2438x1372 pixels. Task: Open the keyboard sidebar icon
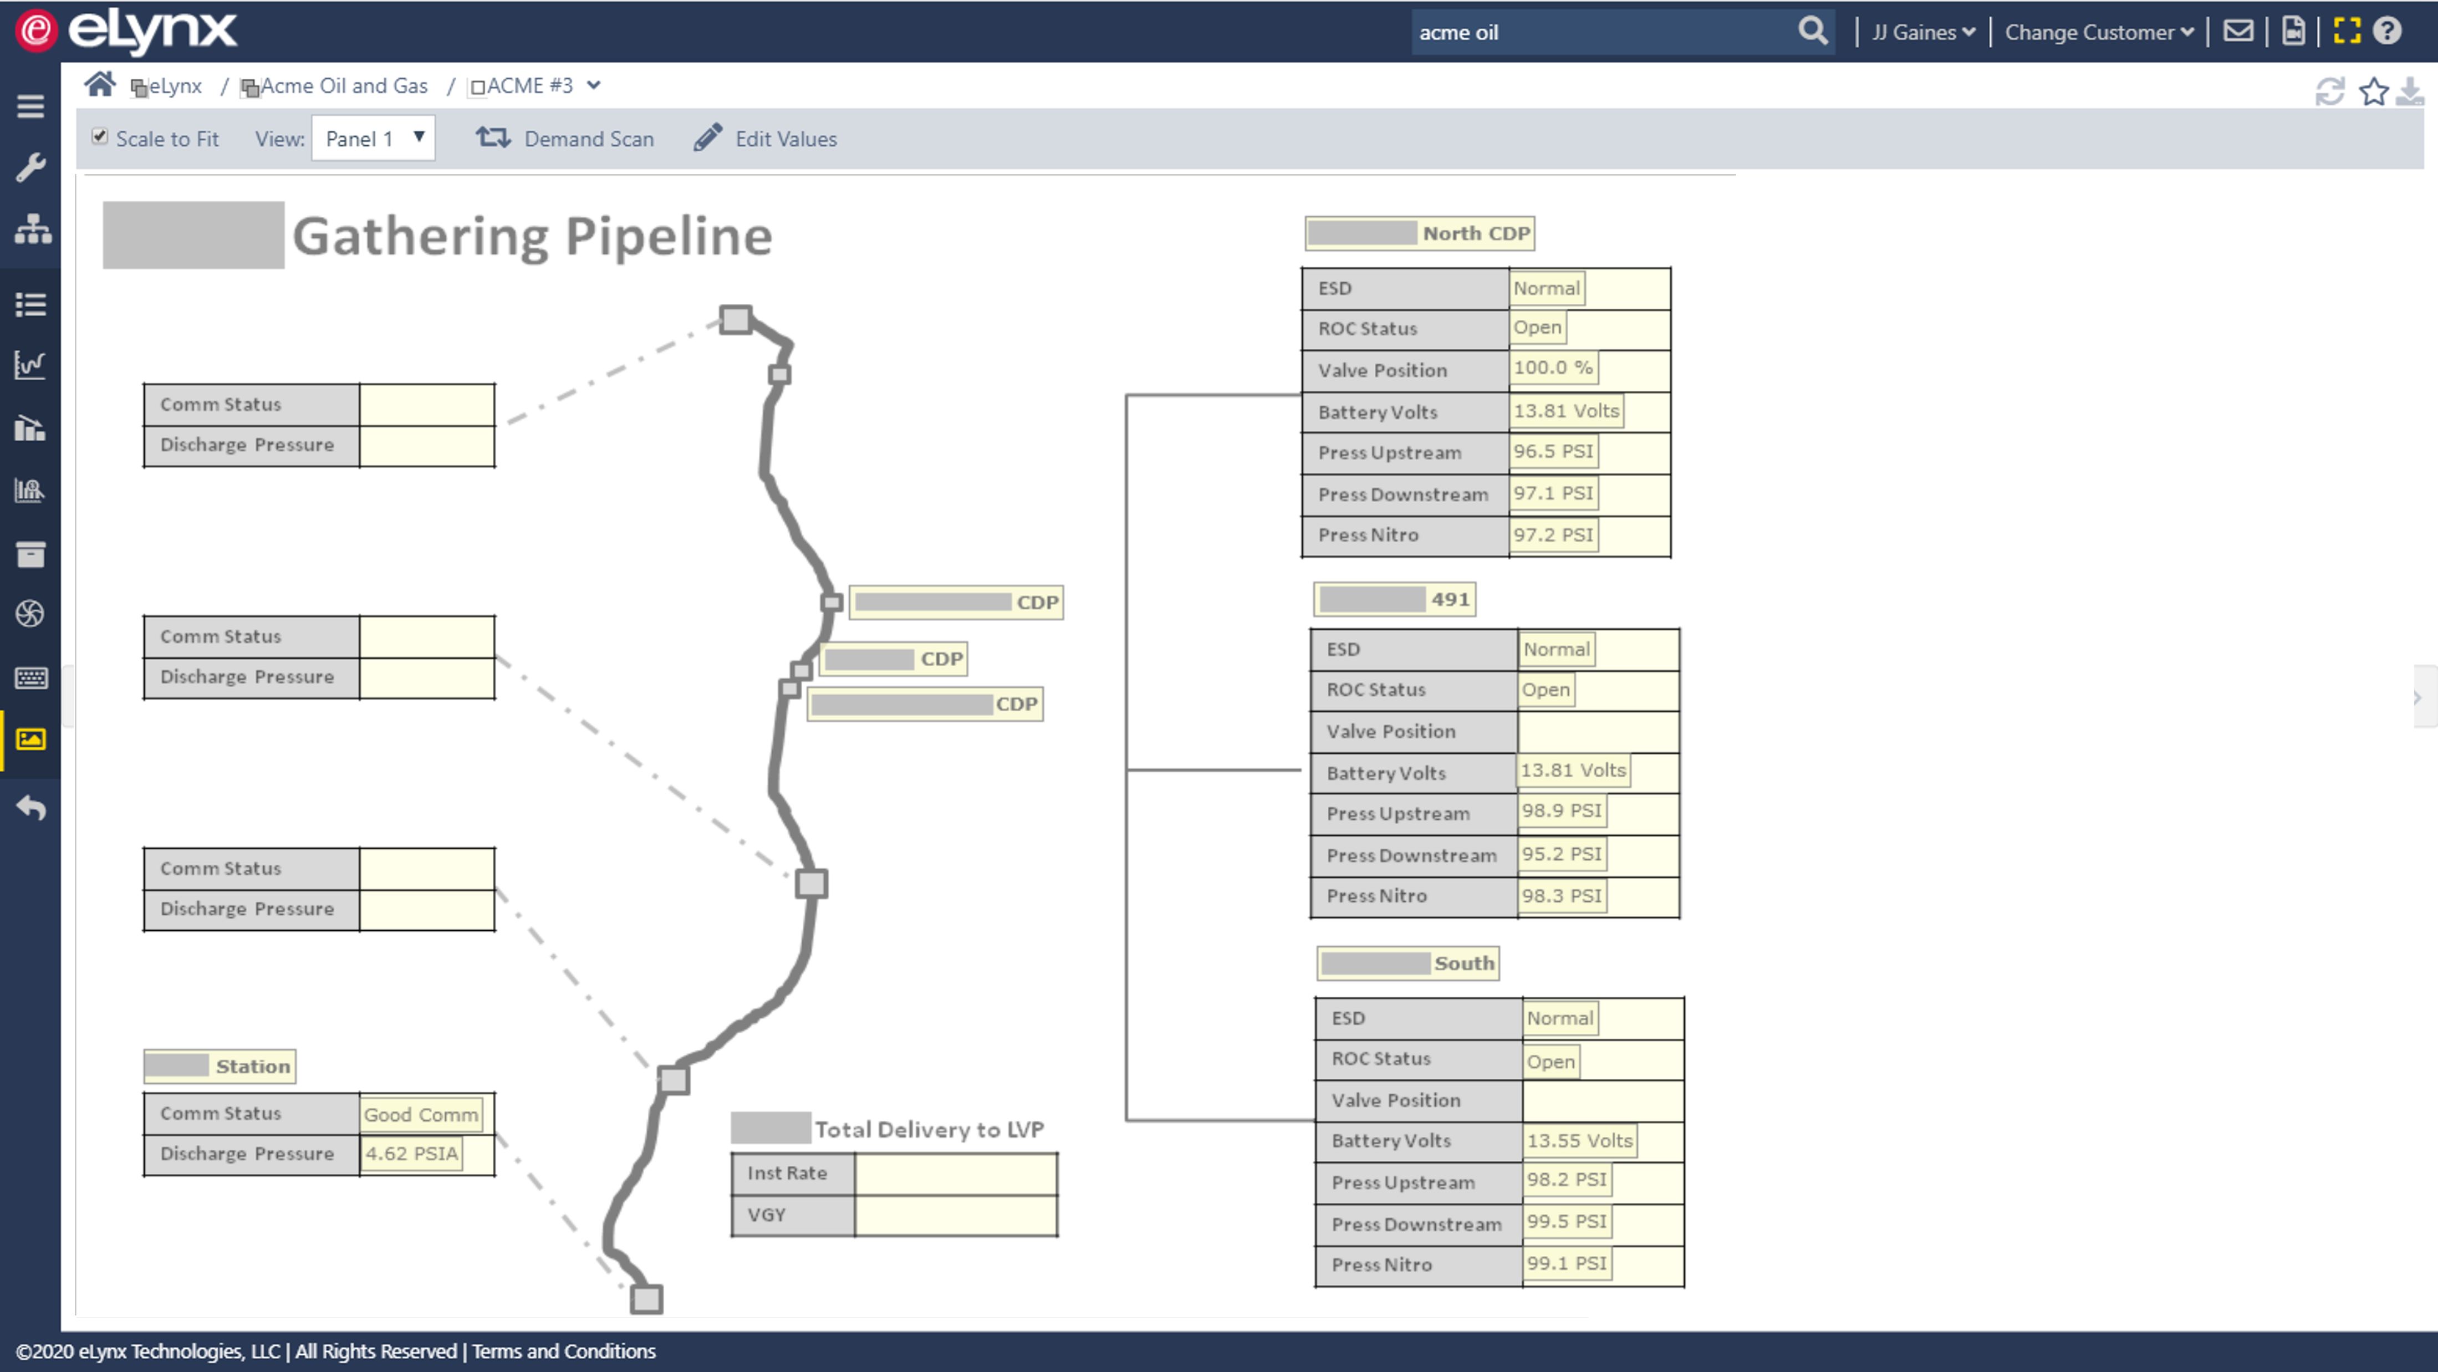click(30, 677)
